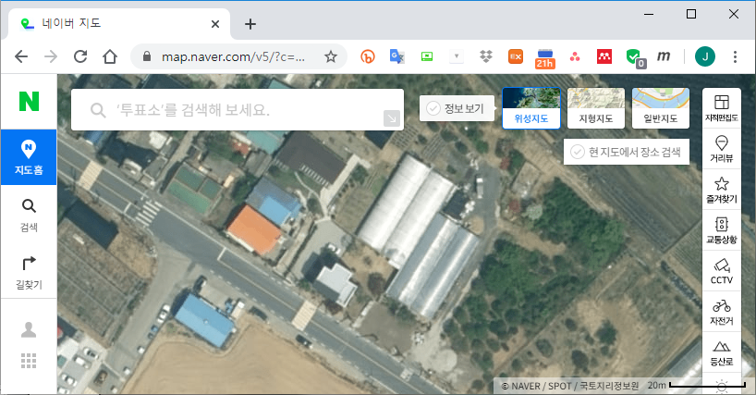Go to browser home page
This screenshot has height=395, width=756.
(110, 56)
